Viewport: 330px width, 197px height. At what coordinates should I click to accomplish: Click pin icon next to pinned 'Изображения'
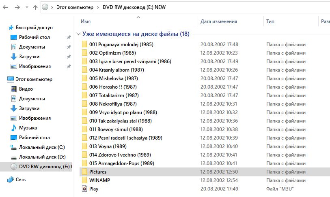[69, 66]
